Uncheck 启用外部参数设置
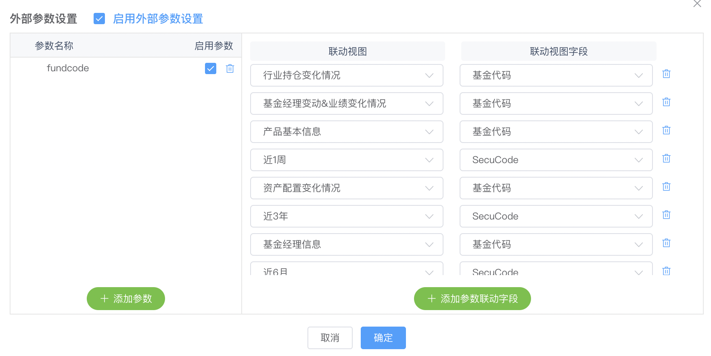 [x=99, y=19]
